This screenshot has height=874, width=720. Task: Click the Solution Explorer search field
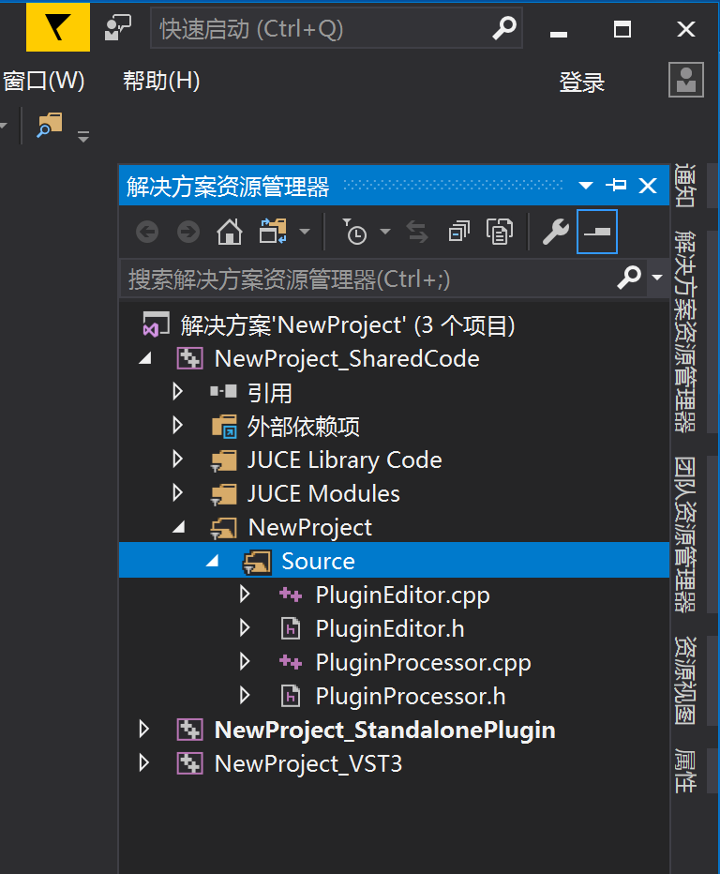pos(366,279)
